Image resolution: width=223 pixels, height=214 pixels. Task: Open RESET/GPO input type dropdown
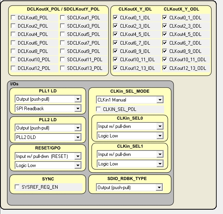pos(48,156)
